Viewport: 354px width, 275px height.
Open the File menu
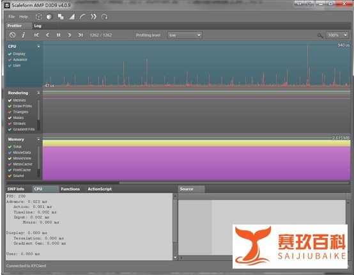point(12,17)
